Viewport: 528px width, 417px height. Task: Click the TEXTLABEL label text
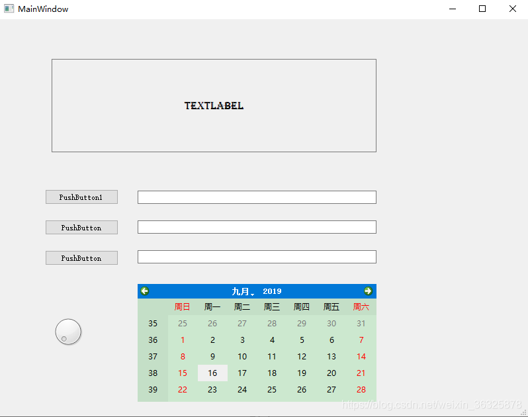pyautogui.click(x=214, y=106)
